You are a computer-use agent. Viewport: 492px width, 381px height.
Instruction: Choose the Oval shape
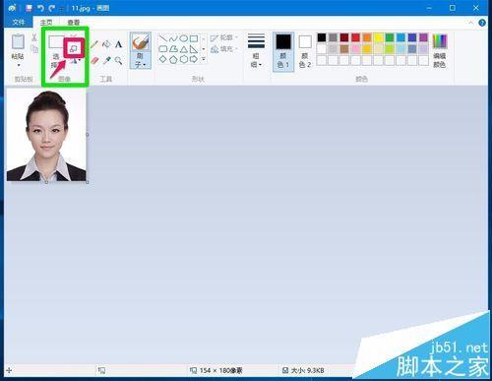point(184,38)
